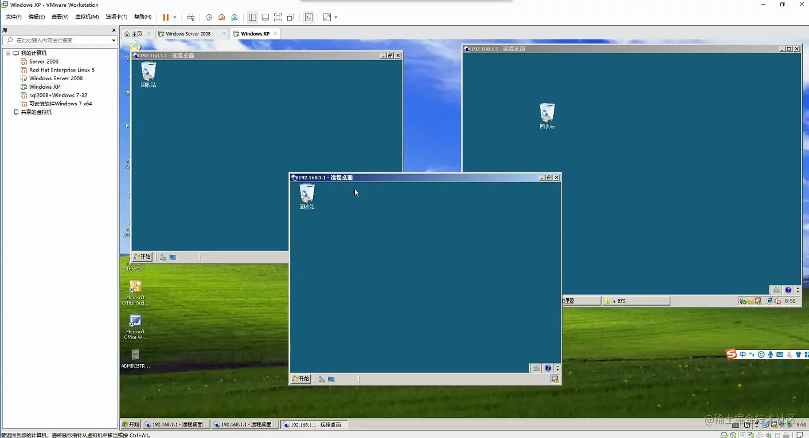Collapse the 我的计算机 tree node

8,53
